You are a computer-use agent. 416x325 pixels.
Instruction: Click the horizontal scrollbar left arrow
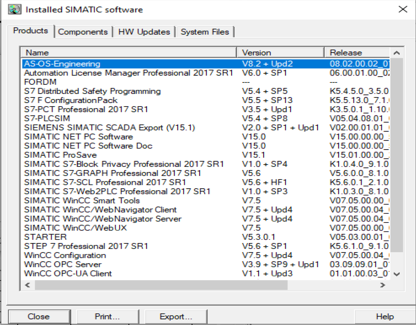(x=28, y=285)
